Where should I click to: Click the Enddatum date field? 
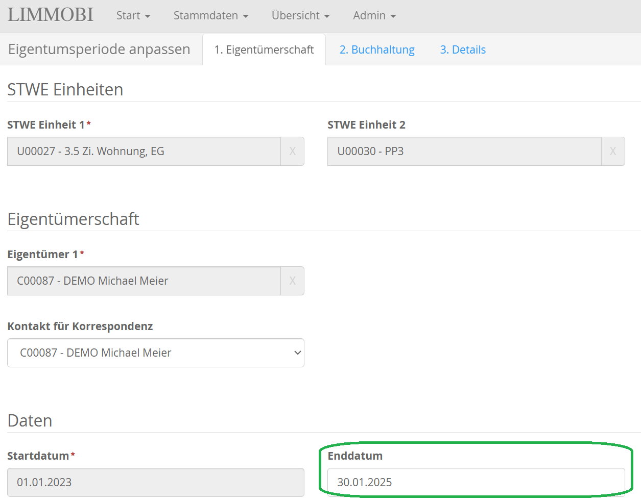point(476,482)
